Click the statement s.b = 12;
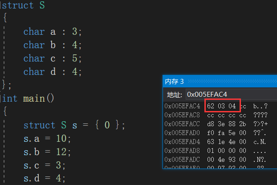 click(x=47, y=152)
